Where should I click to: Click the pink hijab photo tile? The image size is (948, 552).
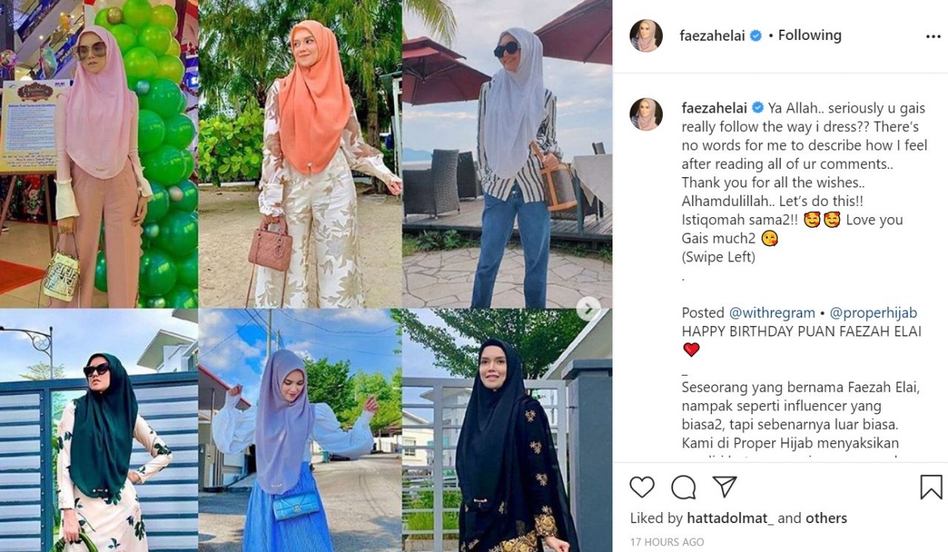(x=99, y=154)
